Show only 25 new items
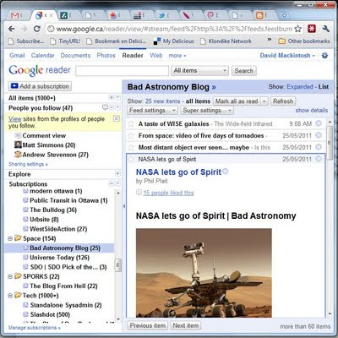Screen dimensions: 338x338 [163, 101]
